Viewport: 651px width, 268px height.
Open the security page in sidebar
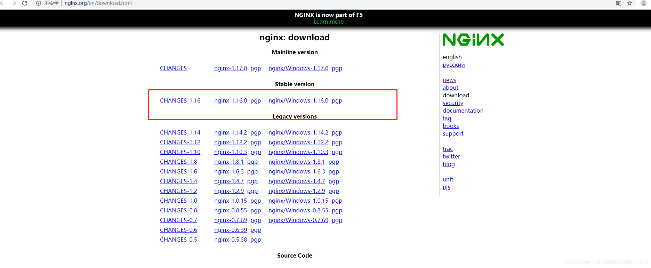453,103
